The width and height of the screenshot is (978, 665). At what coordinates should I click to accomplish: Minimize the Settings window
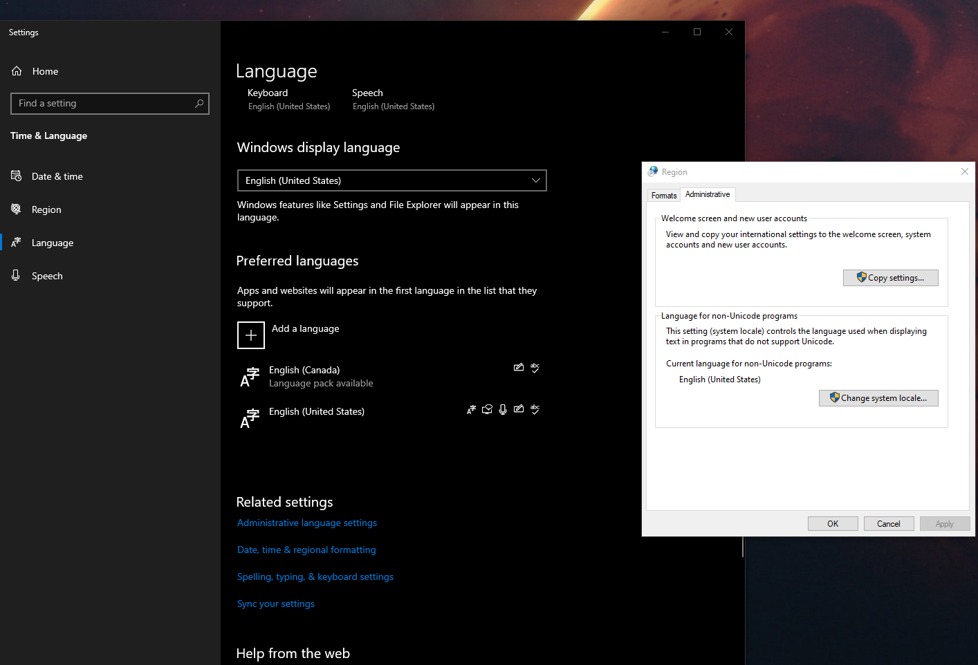click(665, 32)
